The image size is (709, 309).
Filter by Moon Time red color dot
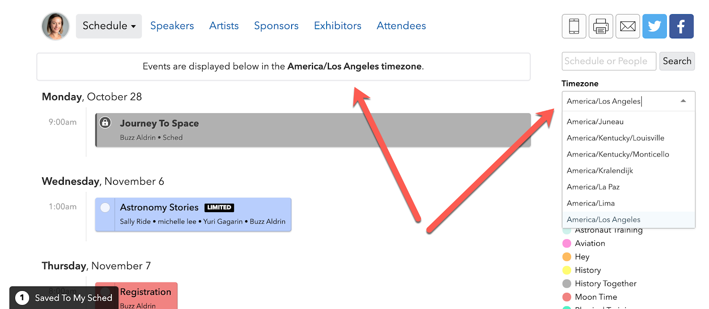pos(567,297)
